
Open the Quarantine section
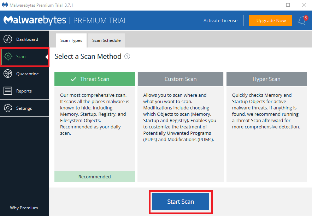(24, 74)
